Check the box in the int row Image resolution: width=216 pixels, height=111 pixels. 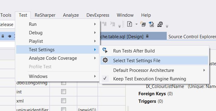pos(64,92)
